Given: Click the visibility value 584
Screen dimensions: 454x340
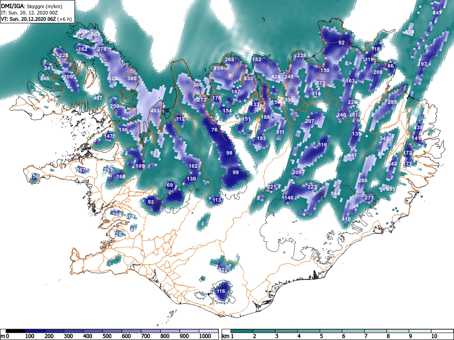Looking at the screenshot, I should click(x=336, y=194).
